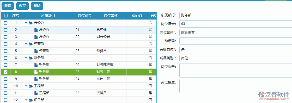This screenshot has height=103, width=292.
Task: Click position code 01 cell
Action: tap(84, 30)
